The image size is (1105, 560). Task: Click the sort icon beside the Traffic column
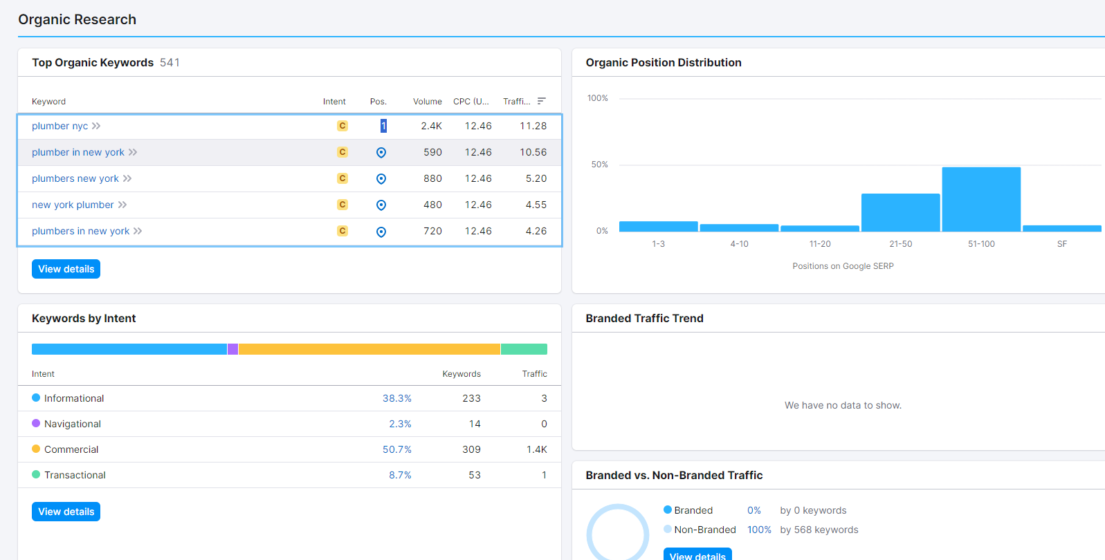542,101
